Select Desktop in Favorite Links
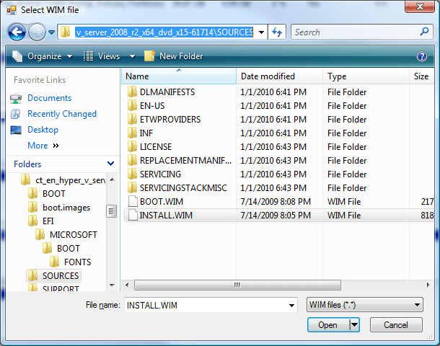 tap(42, 130)
